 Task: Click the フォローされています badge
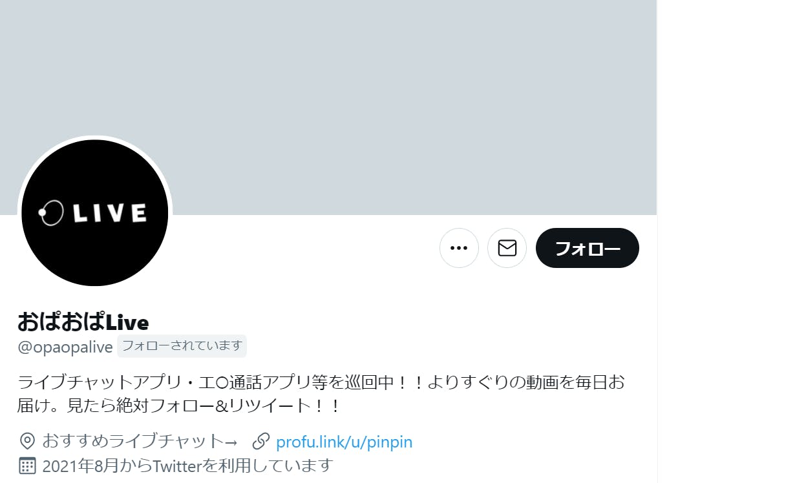click(x=182, y=346)
